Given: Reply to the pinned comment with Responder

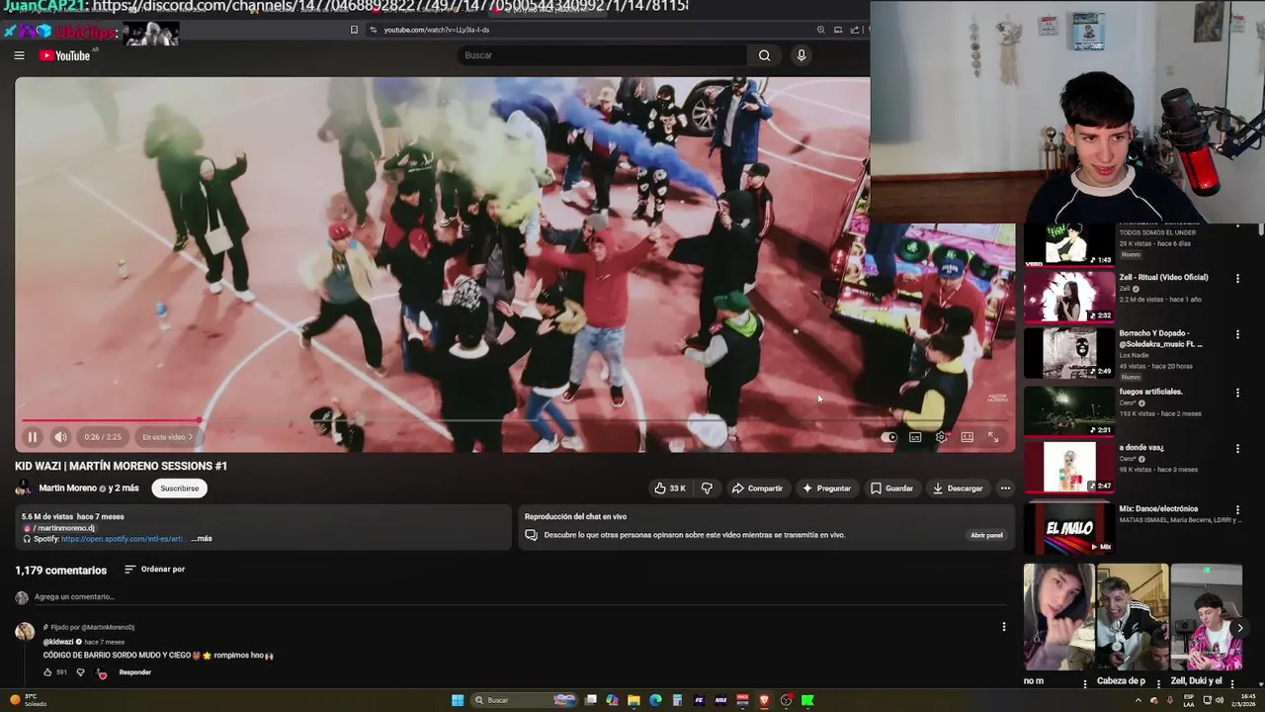Looking at the screenshot, I should 134,672.
